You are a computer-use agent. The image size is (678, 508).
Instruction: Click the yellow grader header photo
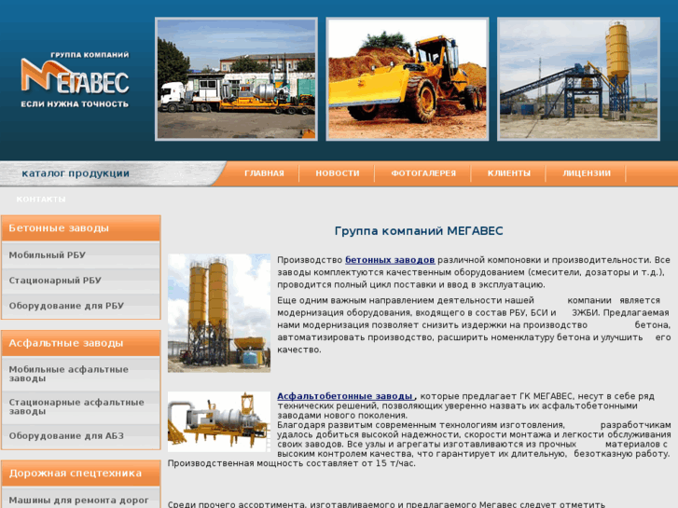(408, 79)
